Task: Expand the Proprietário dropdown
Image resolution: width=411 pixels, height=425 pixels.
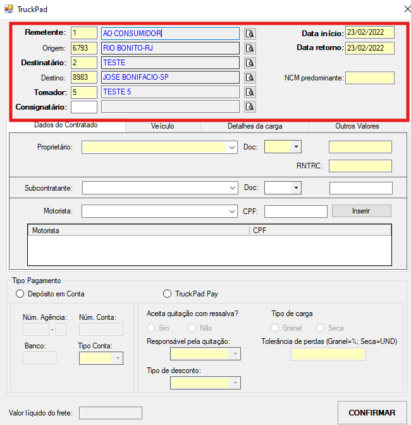Action: [231, 148]
